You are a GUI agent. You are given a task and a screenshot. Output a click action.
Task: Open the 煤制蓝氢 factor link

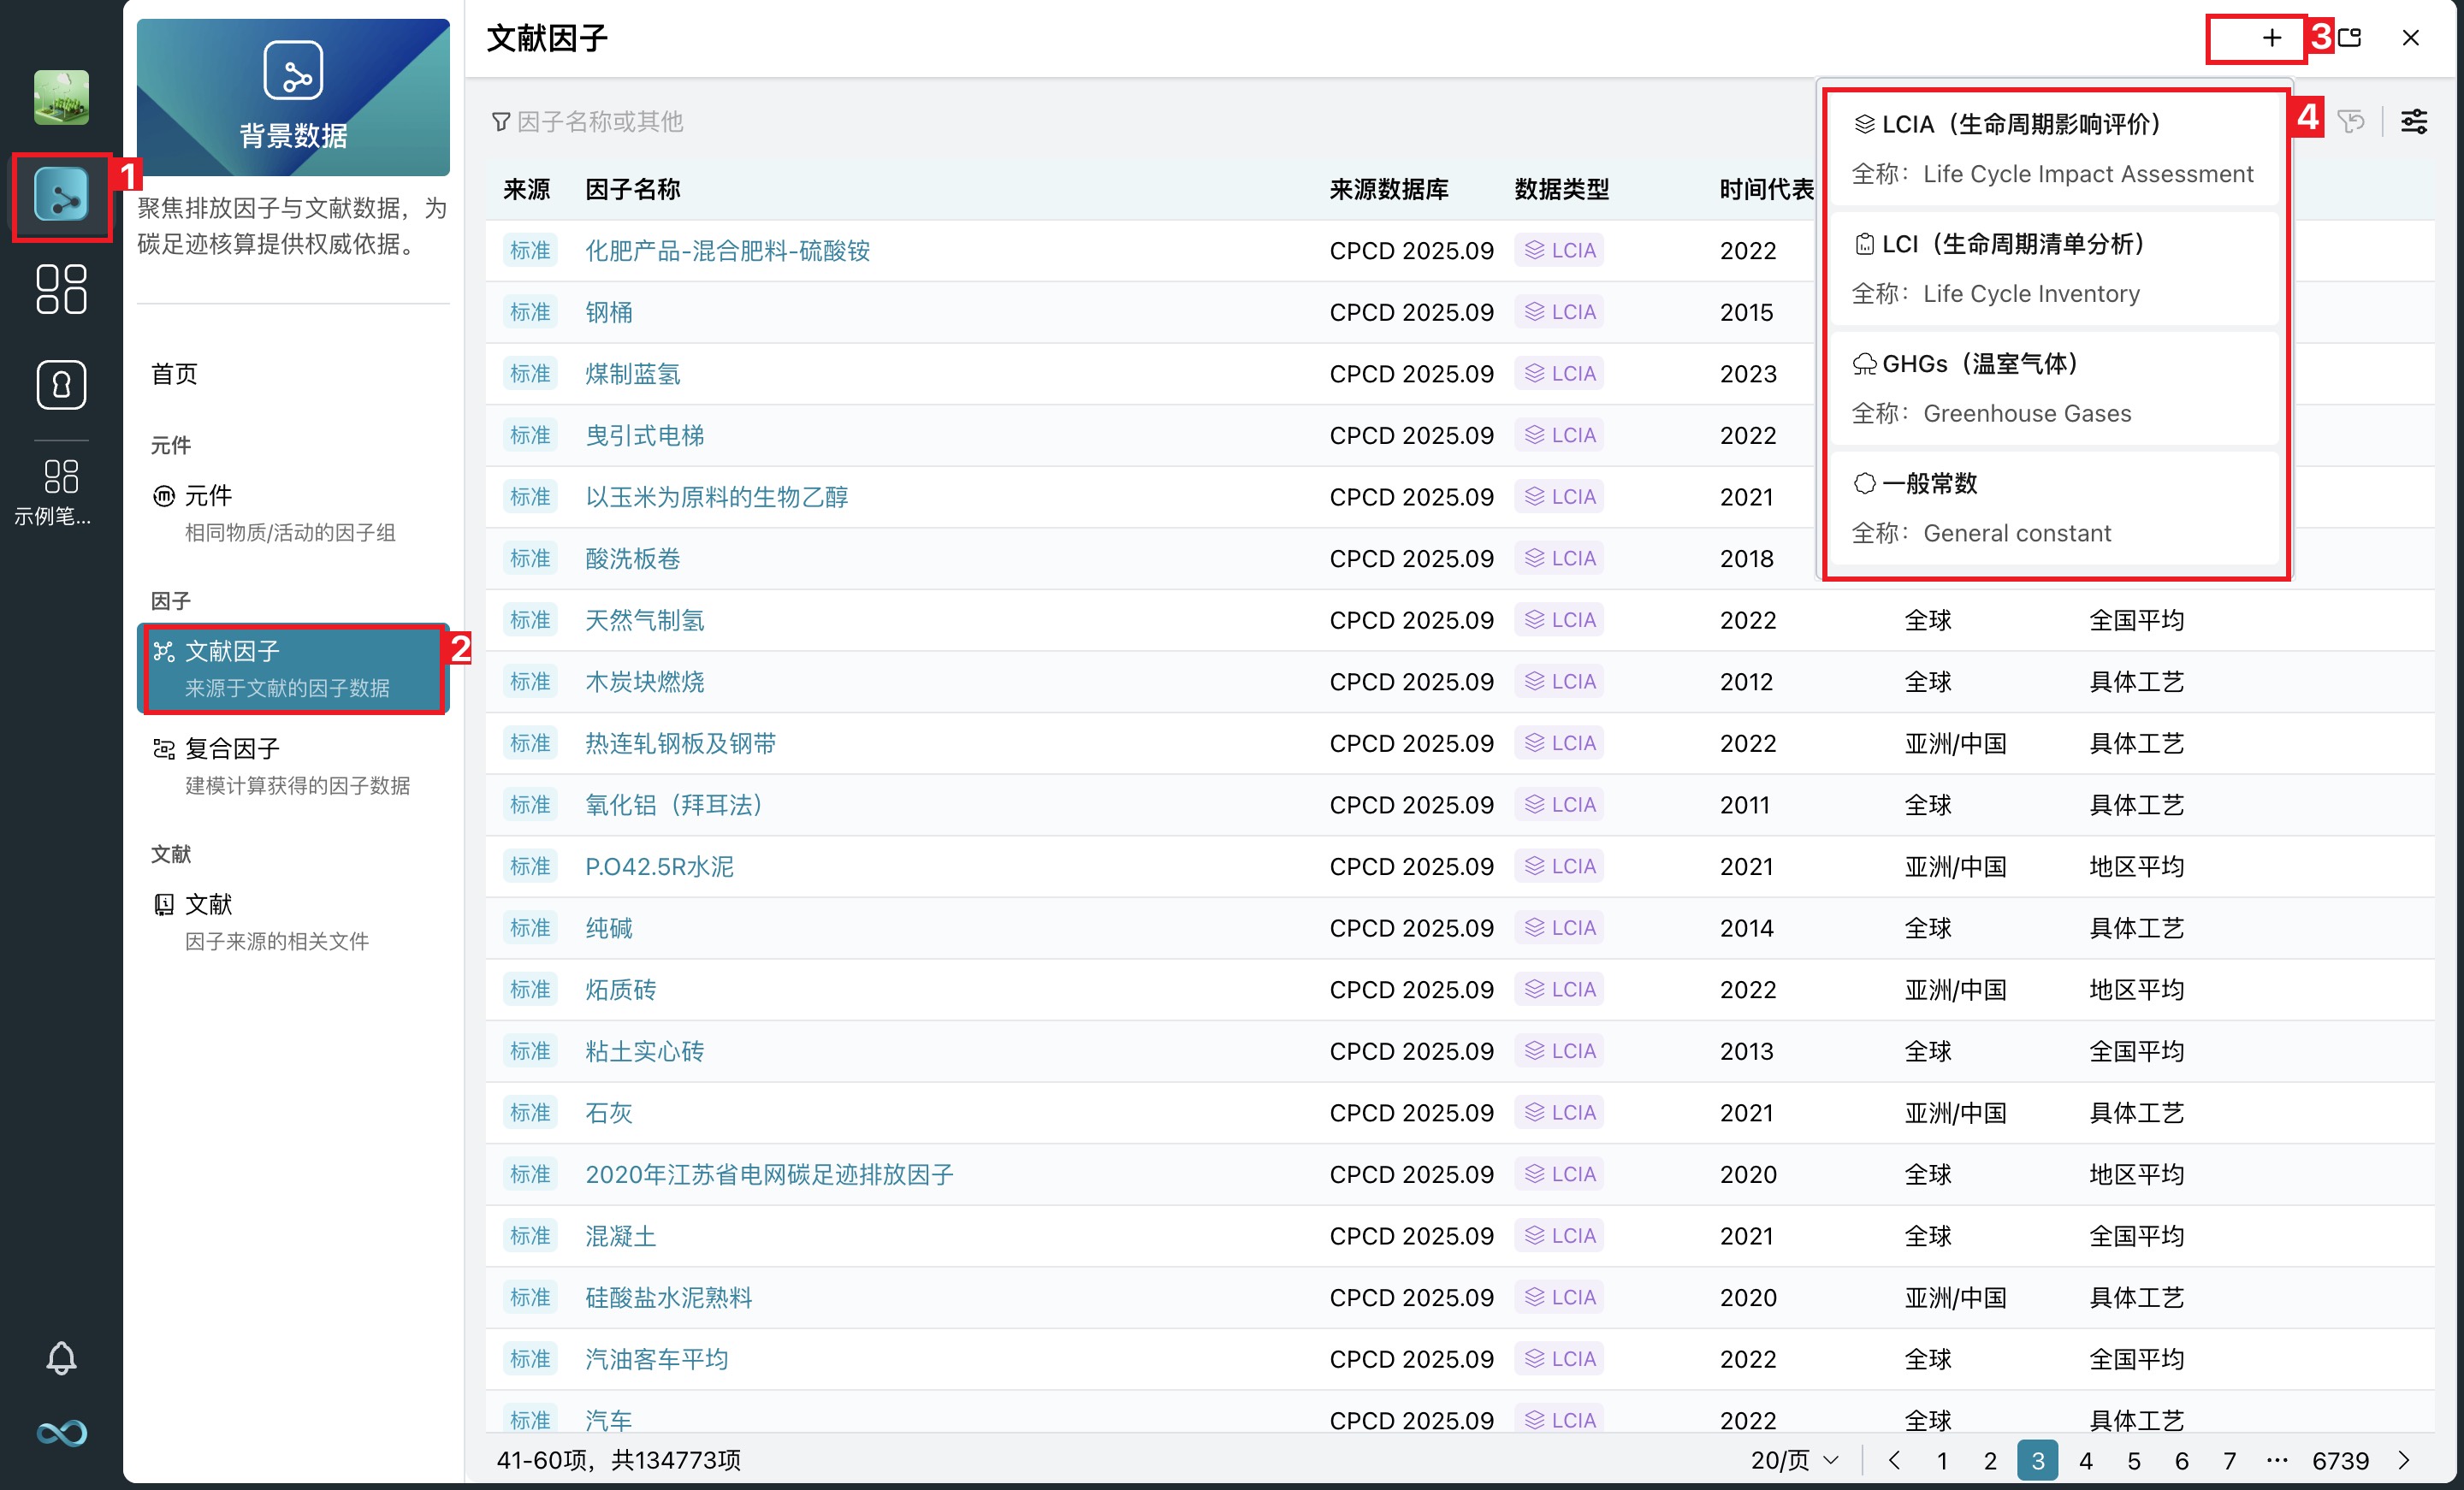pos(632,374)
